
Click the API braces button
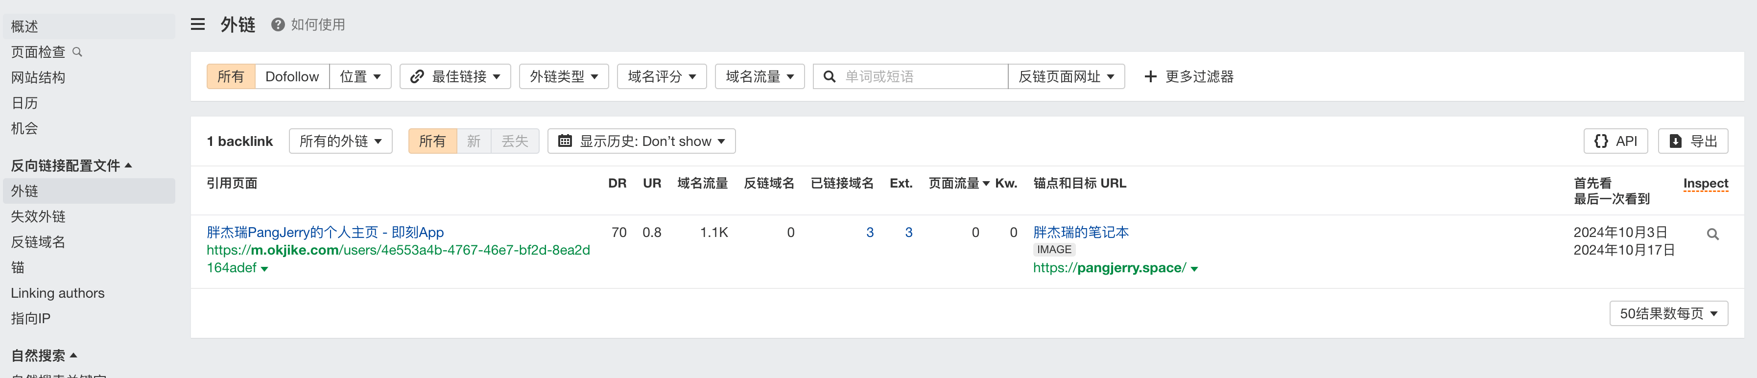coord(1615,141)
